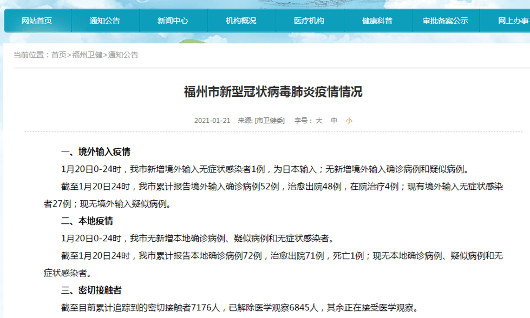Set font size to 大 (large)
The height and width of the screenshot is (318, 530).
click(x=319, y=121)
